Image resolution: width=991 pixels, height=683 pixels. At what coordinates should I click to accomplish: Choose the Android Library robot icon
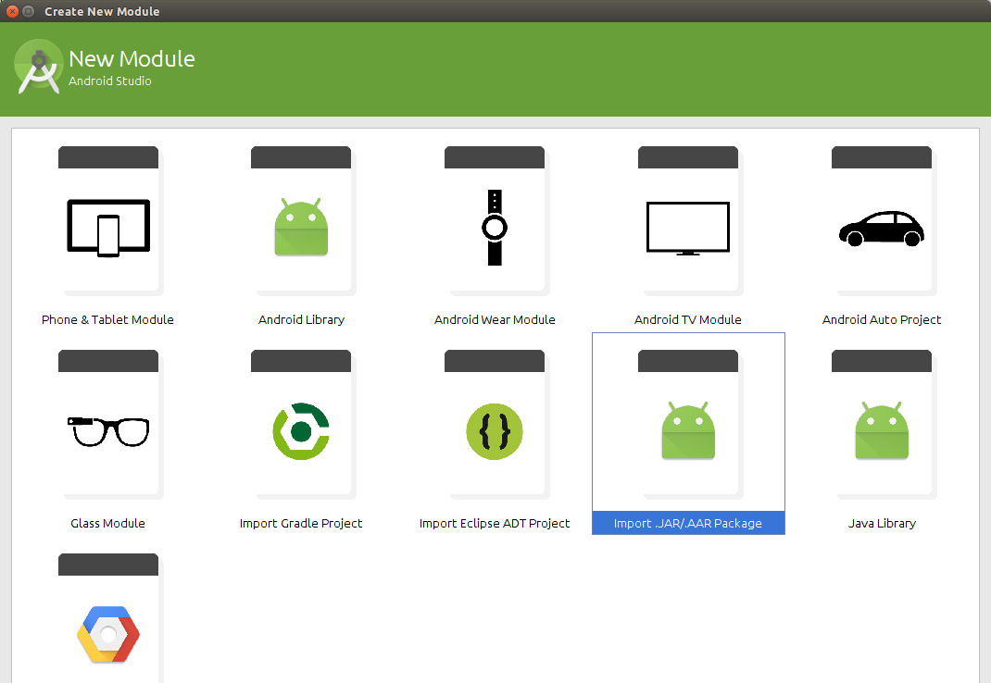(x=302, y=227)
